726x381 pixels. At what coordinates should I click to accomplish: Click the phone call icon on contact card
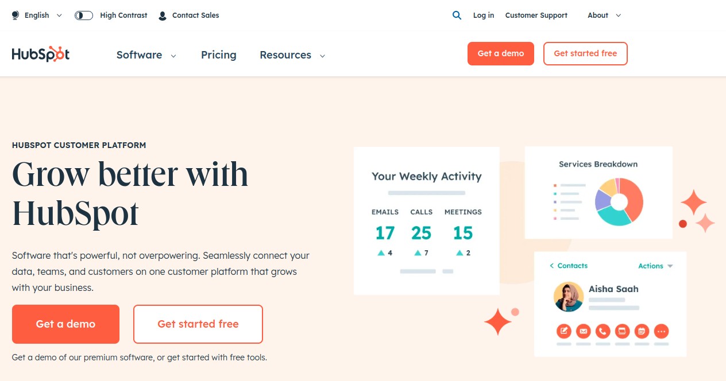603,331
